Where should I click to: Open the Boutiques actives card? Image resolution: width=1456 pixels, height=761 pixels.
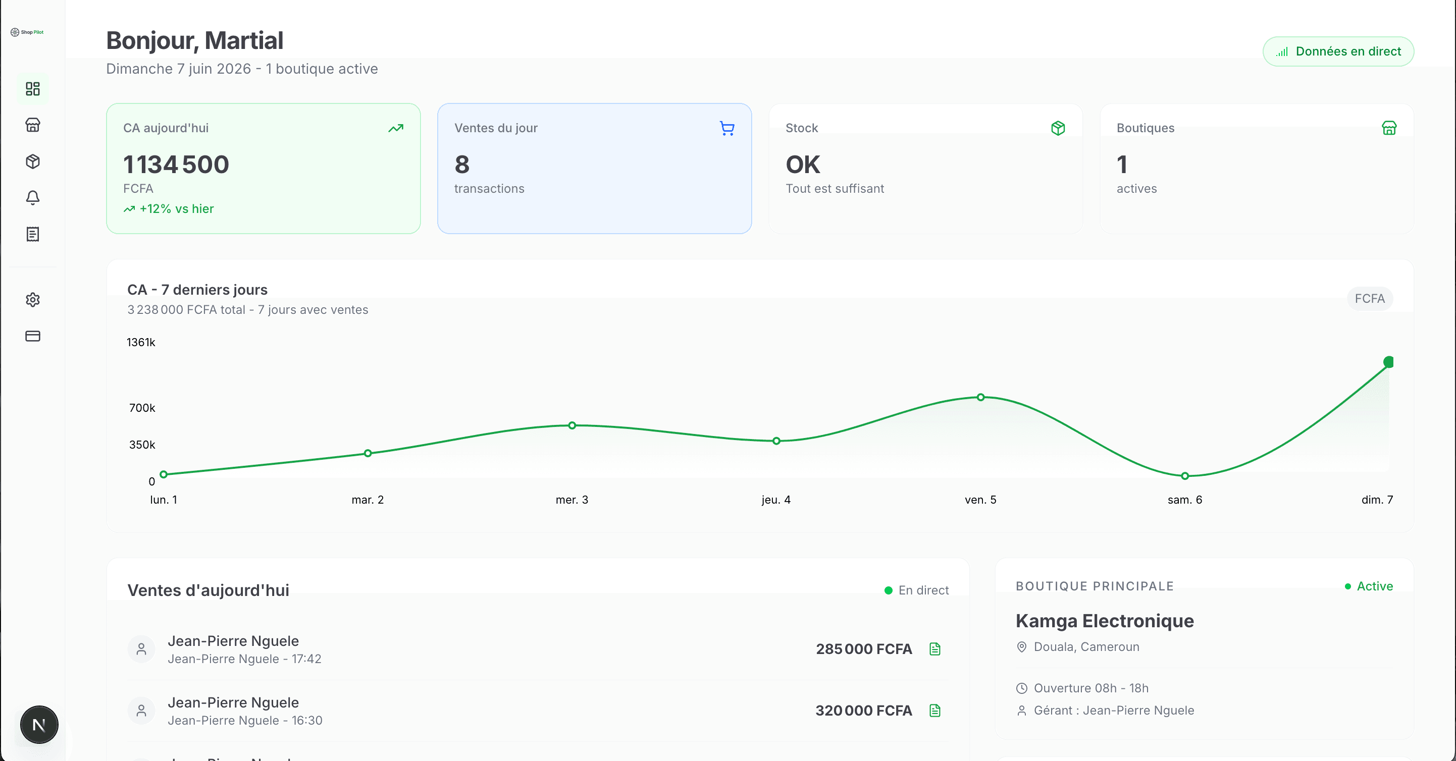(1257, 169)
